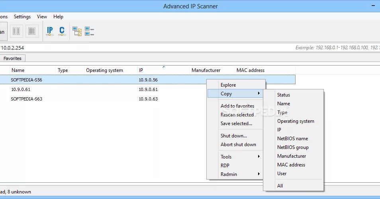
Task: Click the expand all tree toolbar icon
Action: tap(77, 31)
